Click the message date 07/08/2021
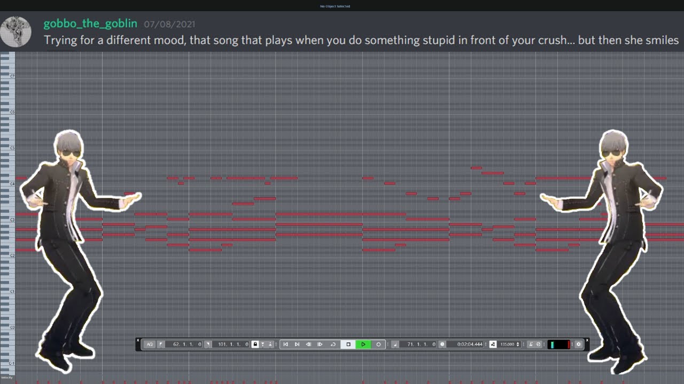The height and width of the screenshot is (384, 684). 169,25
